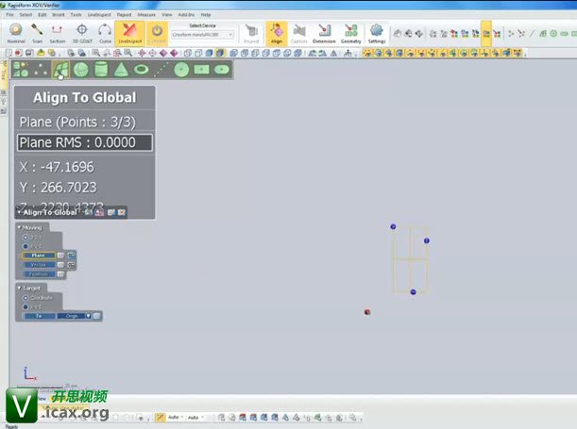Viewport: 577px width, 429px height.
Task: Activate the Align tool
Action: click(x=277, y=33)
